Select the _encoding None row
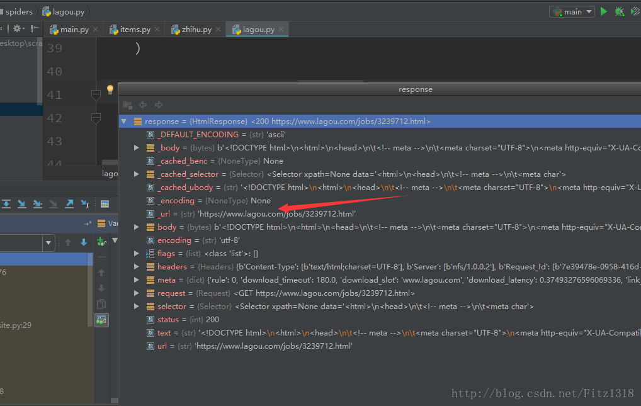The image size is (641, 406). [x=380, y=201]
